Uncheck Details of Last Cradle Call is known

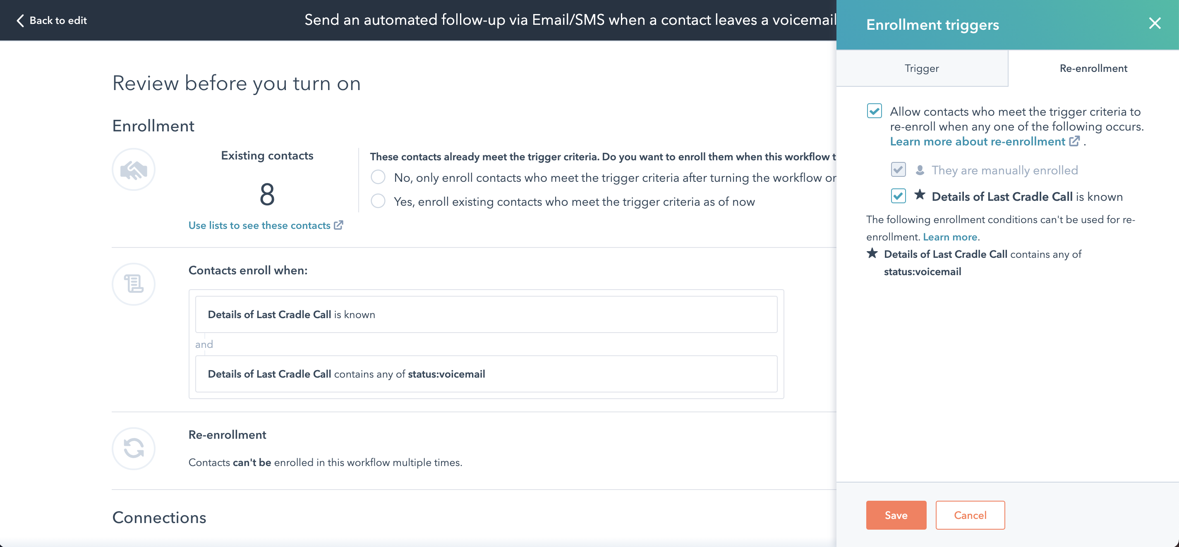898,196
